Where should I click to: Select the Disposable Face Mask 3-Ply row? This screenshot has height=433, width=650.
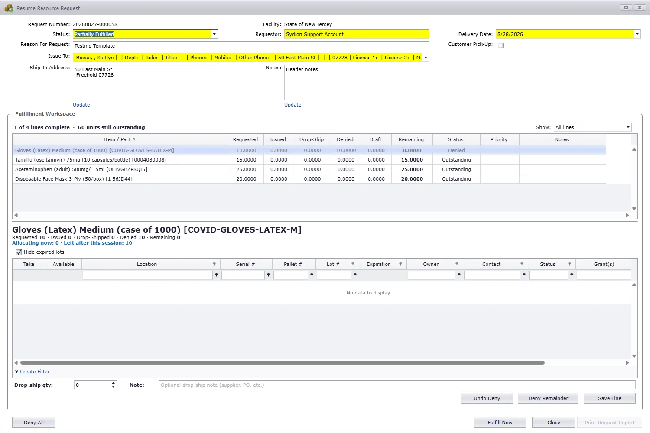pos(309,179)
